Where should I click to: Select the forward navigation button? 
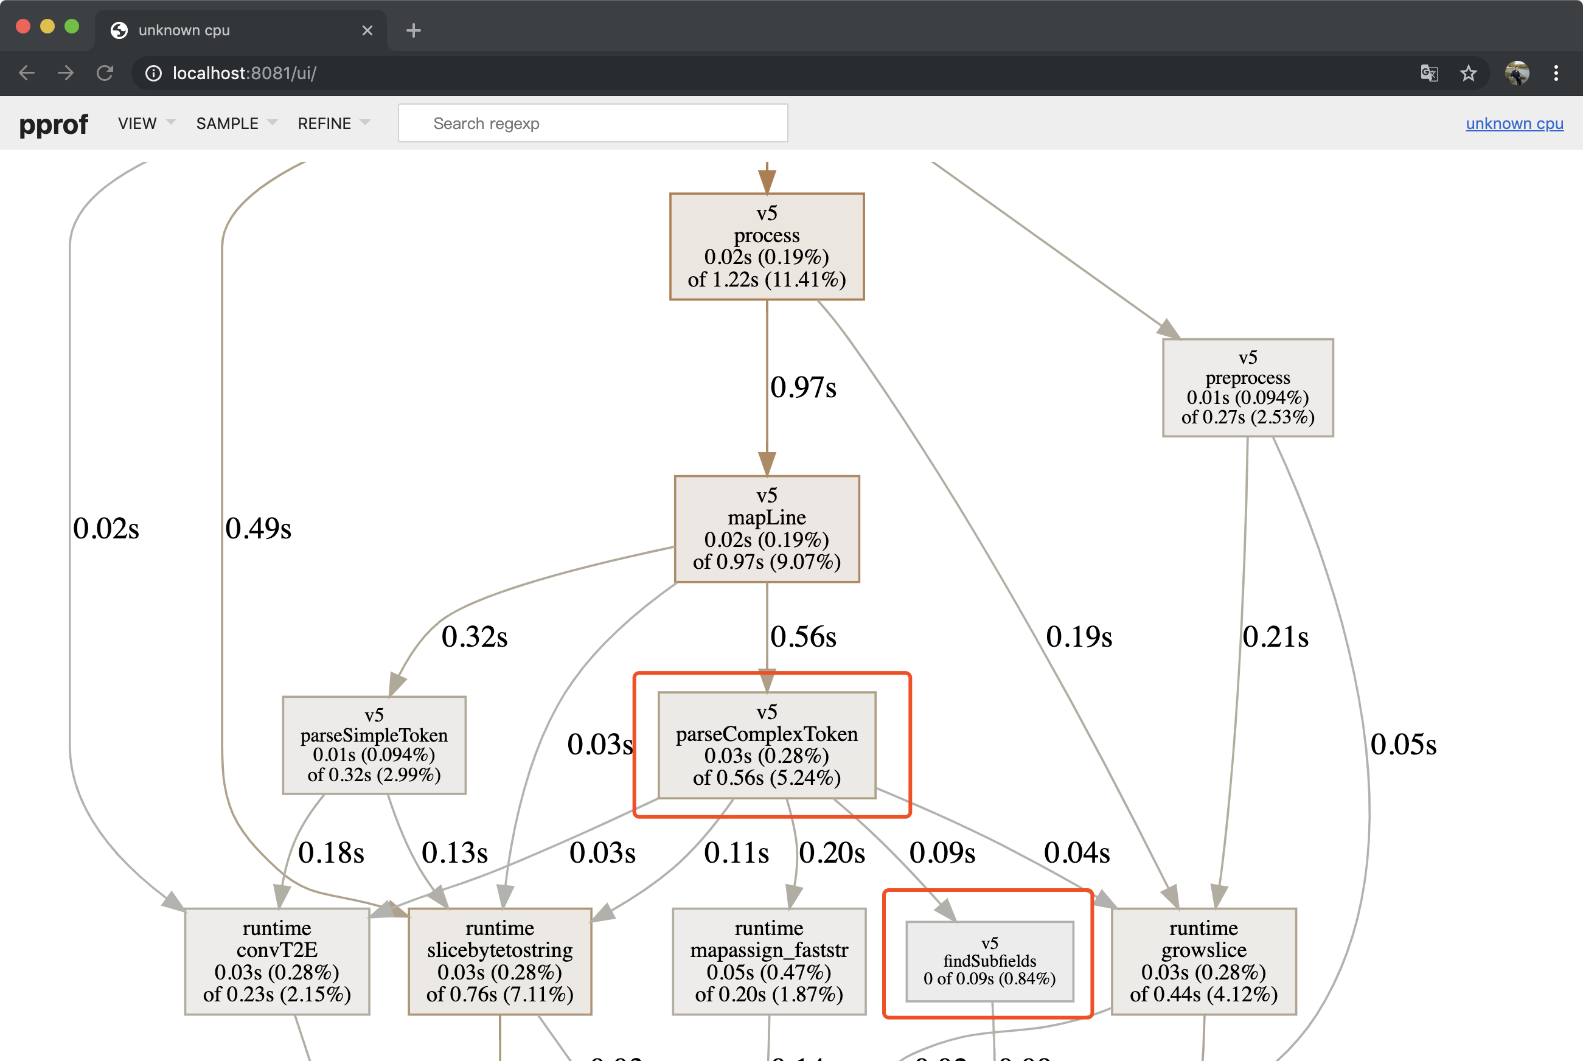click(x=66, y=72)
